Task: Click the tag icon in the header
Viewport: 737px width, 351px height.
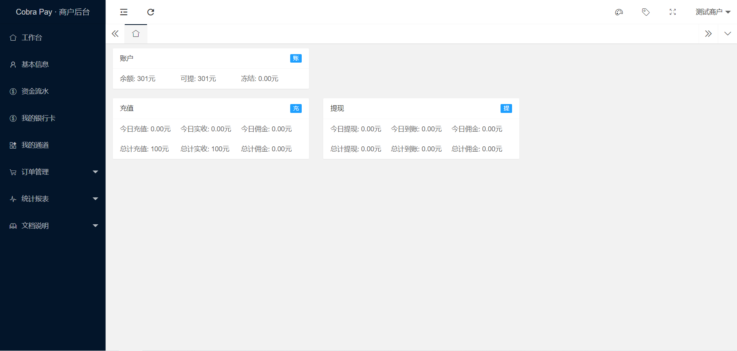Action: 646,12
